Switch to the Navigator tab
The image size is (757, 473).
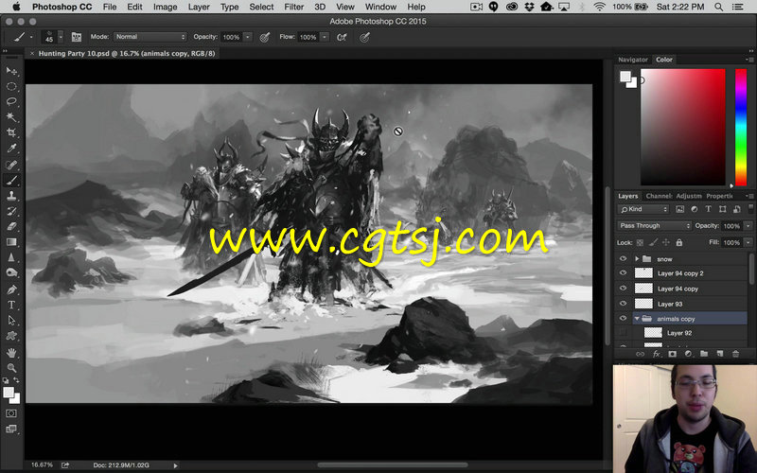(633, 60)
